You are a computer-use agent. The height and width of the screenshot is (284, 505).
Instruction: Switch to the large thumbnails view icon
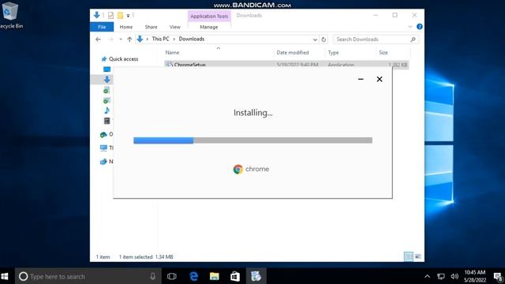417,256
